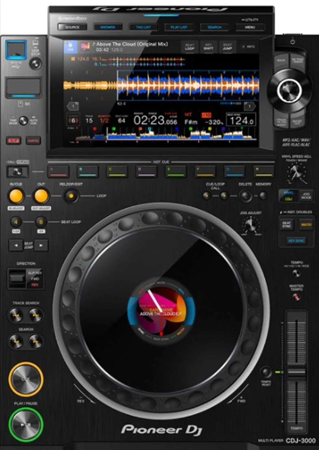
Task: Tap the 02:23.056 time display
Action: click(155, 121)
